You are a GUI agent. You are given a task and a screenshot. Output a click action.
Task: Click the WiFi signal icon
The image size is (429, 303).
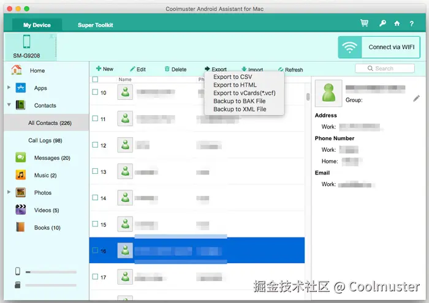350,47
